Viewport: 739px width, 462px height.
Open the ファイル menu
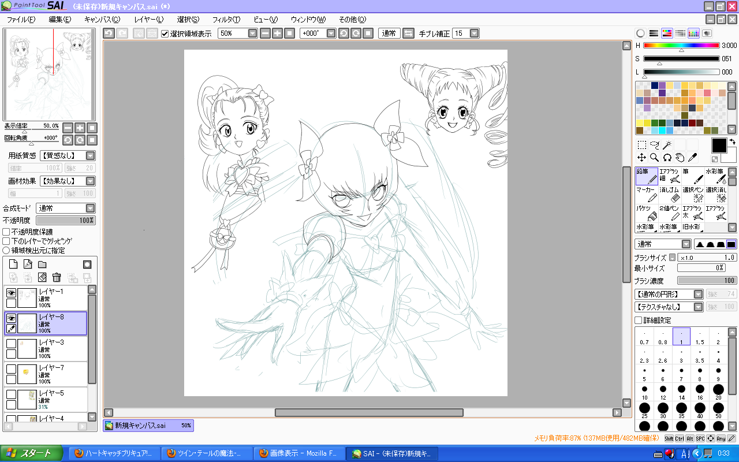click(x=21, y=19)
